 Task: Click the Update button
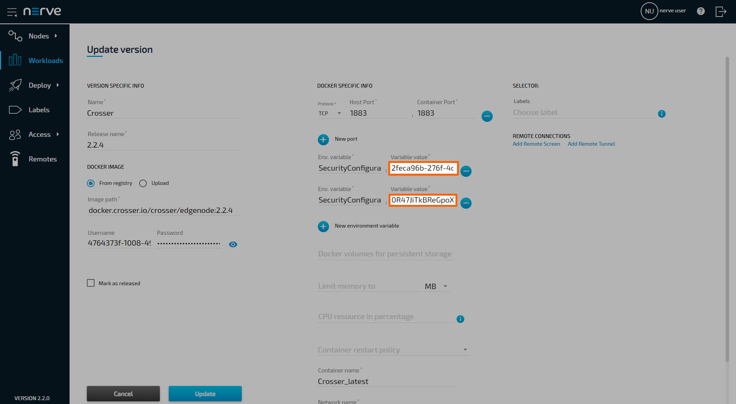coord(205,394)
